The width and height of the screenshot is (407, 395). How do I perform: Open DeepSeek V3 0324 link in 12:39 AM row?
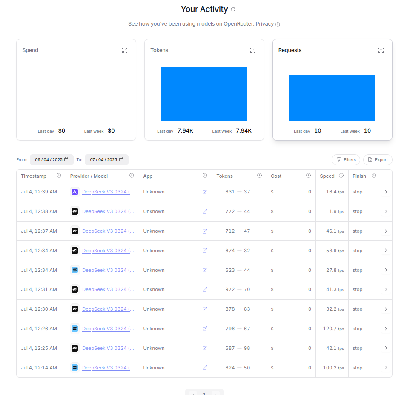108,192
